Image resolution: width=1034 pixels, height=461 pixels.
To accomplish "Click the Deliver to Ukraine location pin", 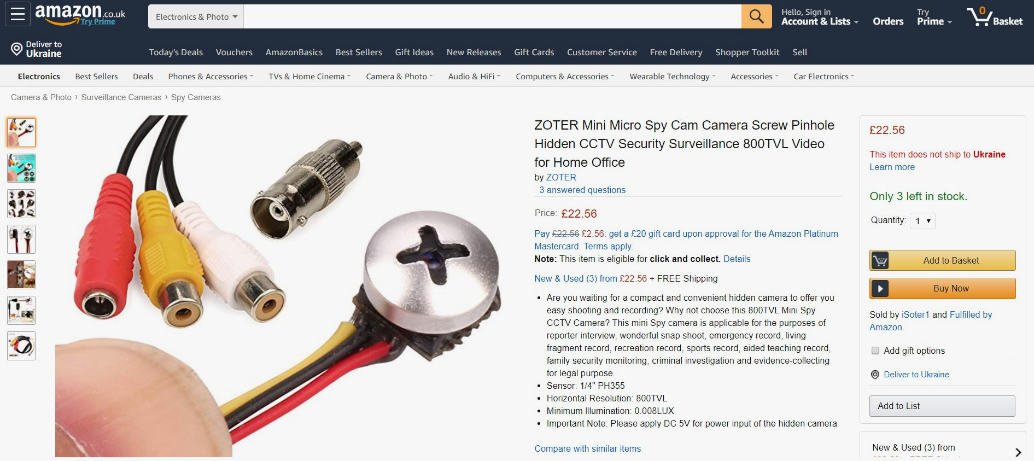I will click(x=17, y=49).
